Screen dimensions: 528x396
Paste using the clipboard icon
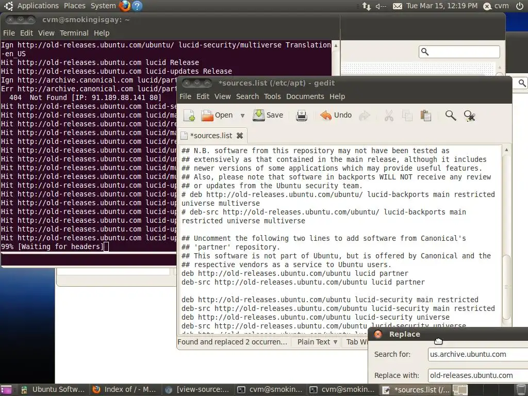(425, 116)
